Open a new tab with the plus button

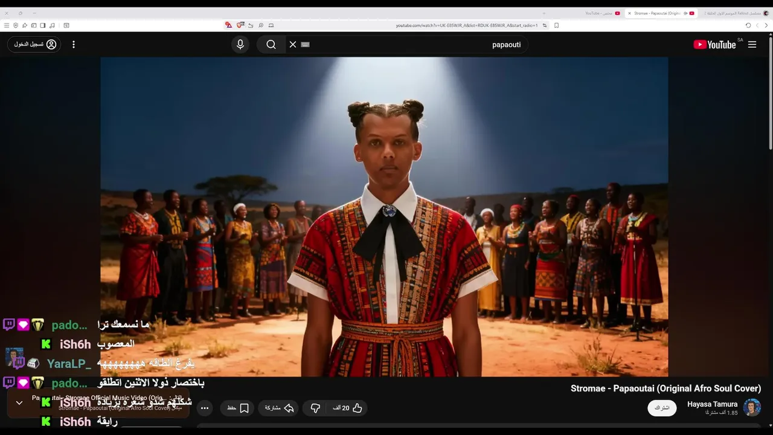tap(544, 13)
